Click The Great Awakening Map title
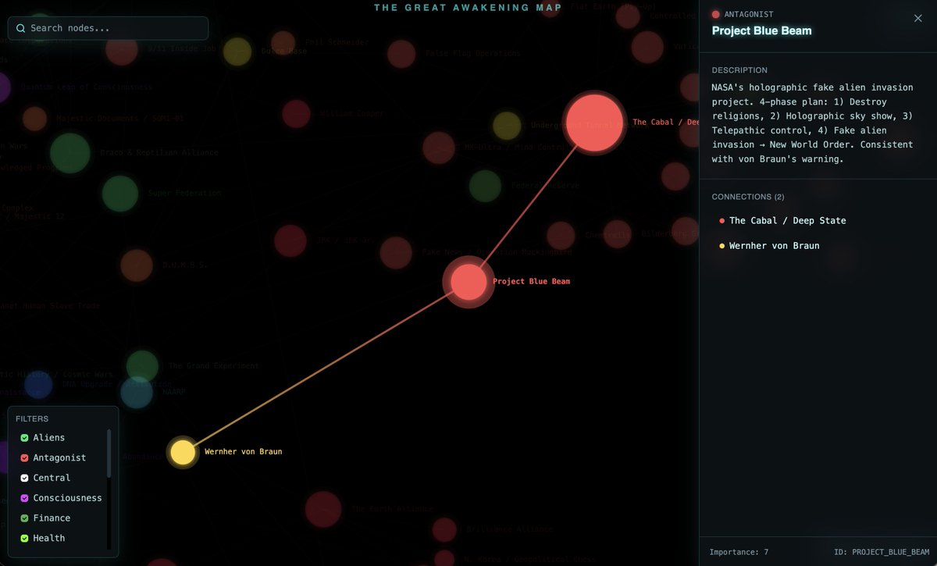Viewport: 937px width, 566px height. click(468, 8)
